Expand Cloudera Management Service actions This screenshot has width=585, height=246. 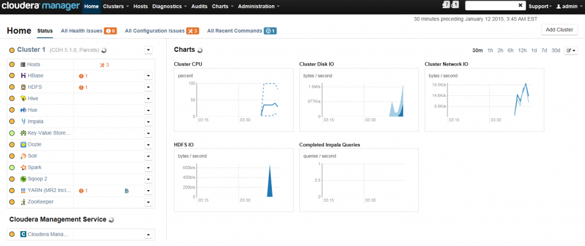pos(148,235)
